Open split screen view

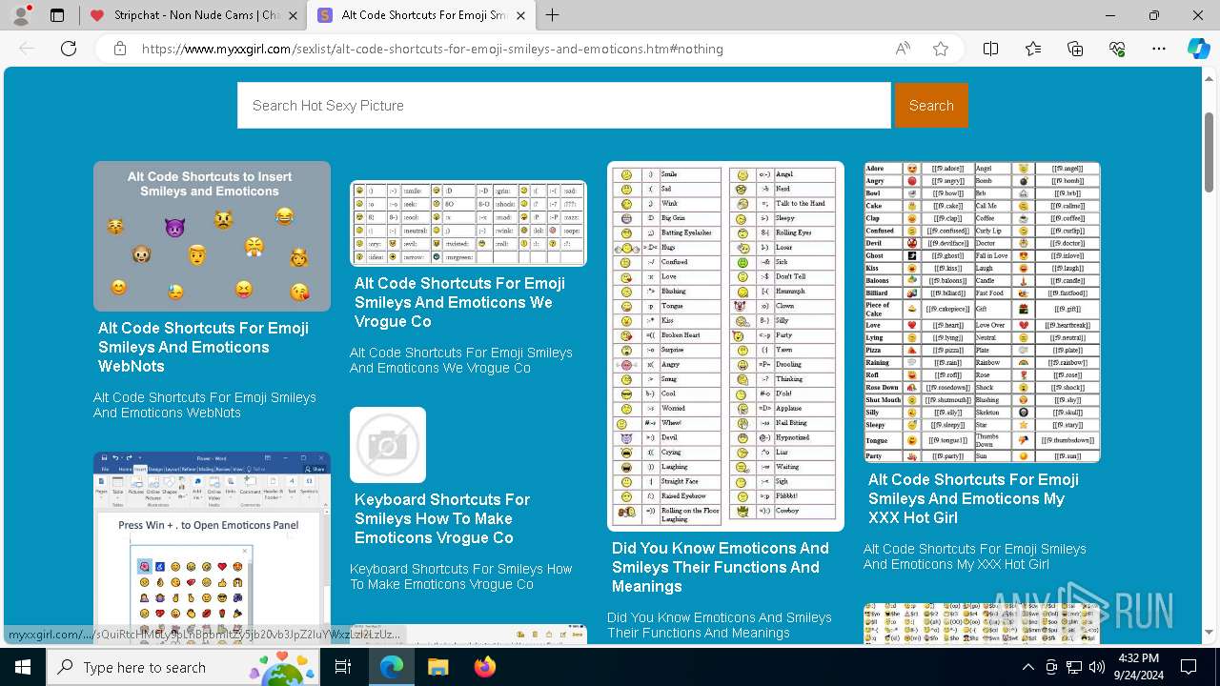coord(990,49)
